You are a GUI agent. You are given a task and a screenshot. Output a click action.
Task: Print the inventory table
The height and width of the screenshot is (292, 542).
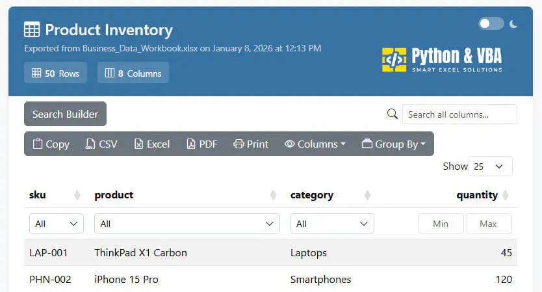pos(251,144)
